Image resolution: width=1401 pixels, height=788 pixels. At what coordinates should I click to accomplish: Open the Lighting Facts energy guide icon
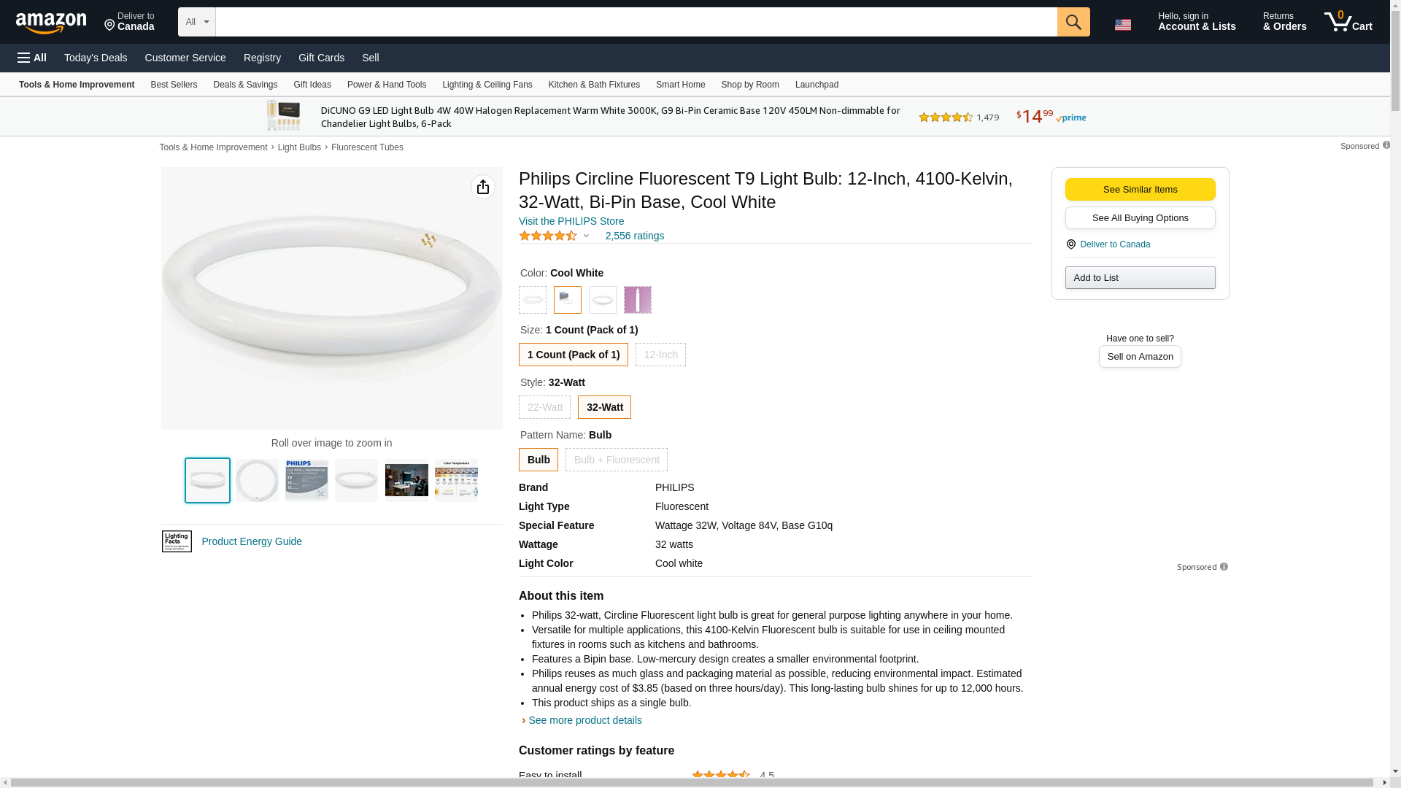pos(177,541)
